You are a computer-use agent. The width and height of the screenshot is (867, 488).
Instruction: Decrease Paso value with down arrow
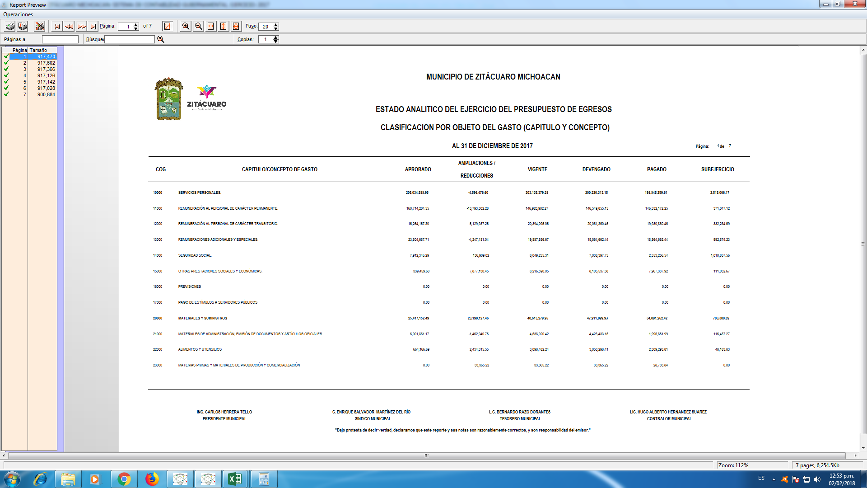(276, 28)
